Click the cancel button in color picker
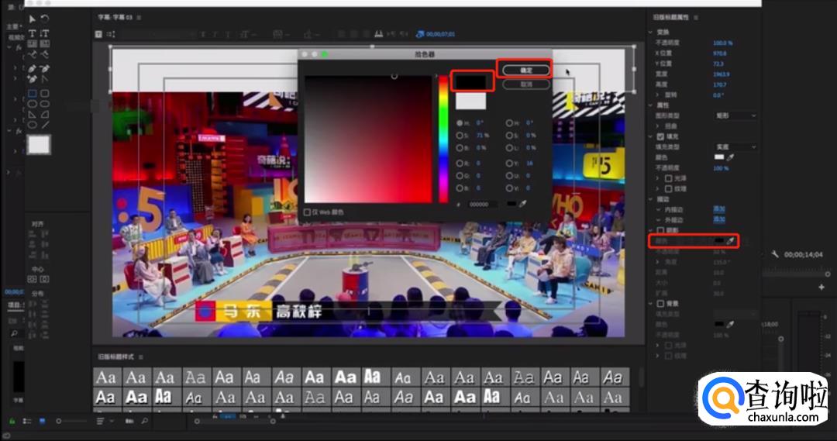837x441 pixels. pos(525,84)
